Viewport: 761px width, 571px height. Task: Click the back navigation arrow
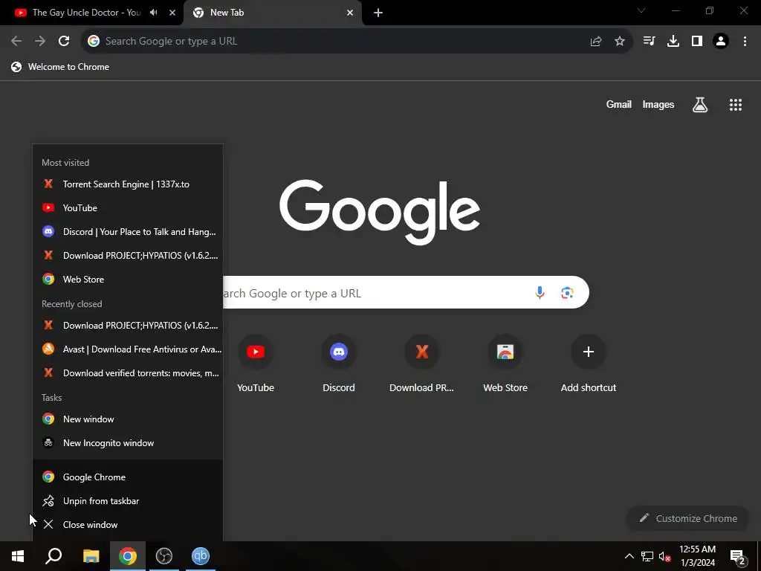16,42
